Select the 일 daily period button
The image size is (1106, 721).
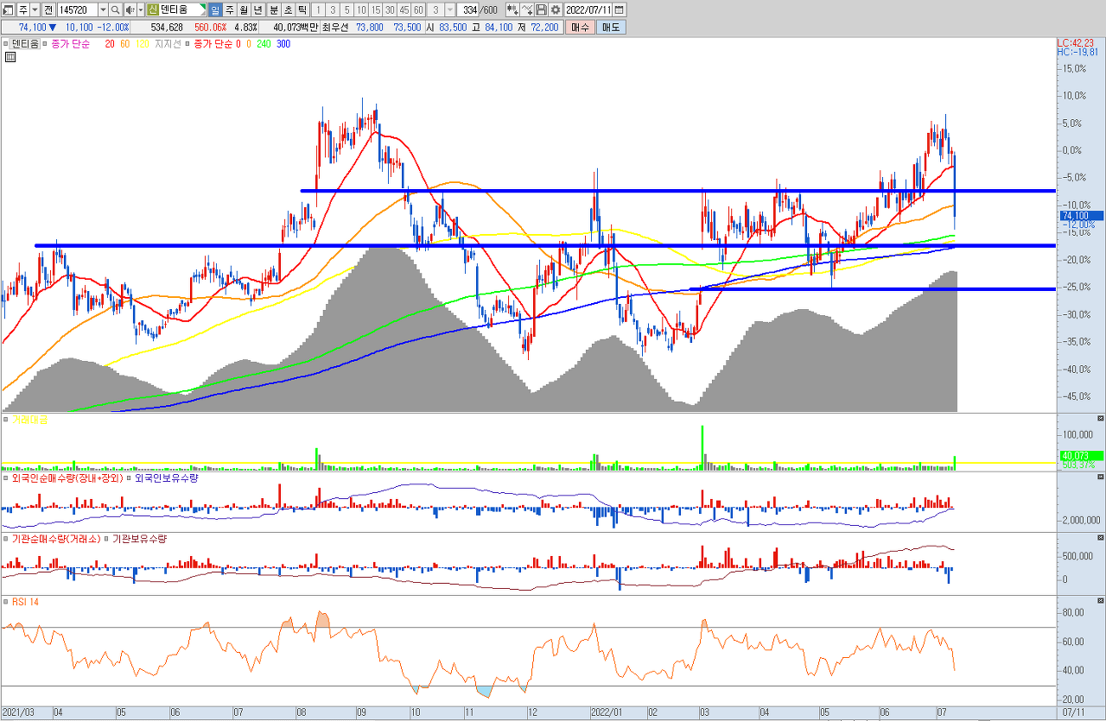point(215,9)
